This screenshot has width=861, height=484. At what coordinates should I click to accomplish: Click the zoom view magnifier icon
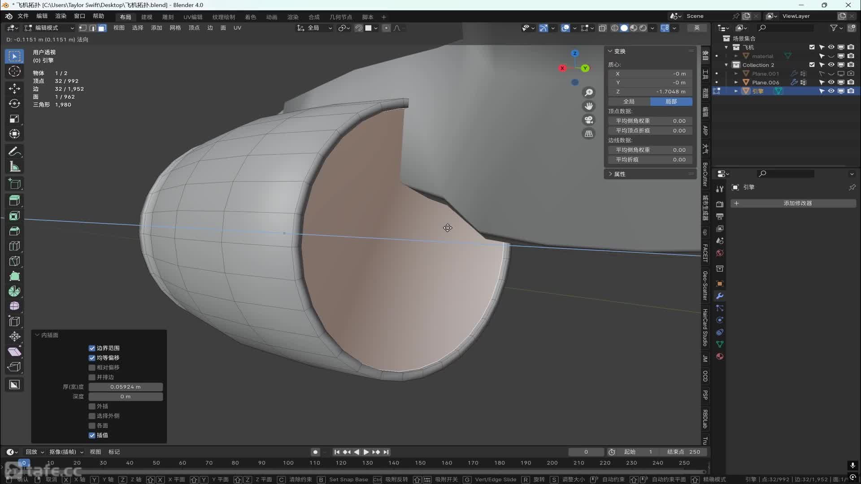(588, 93)
